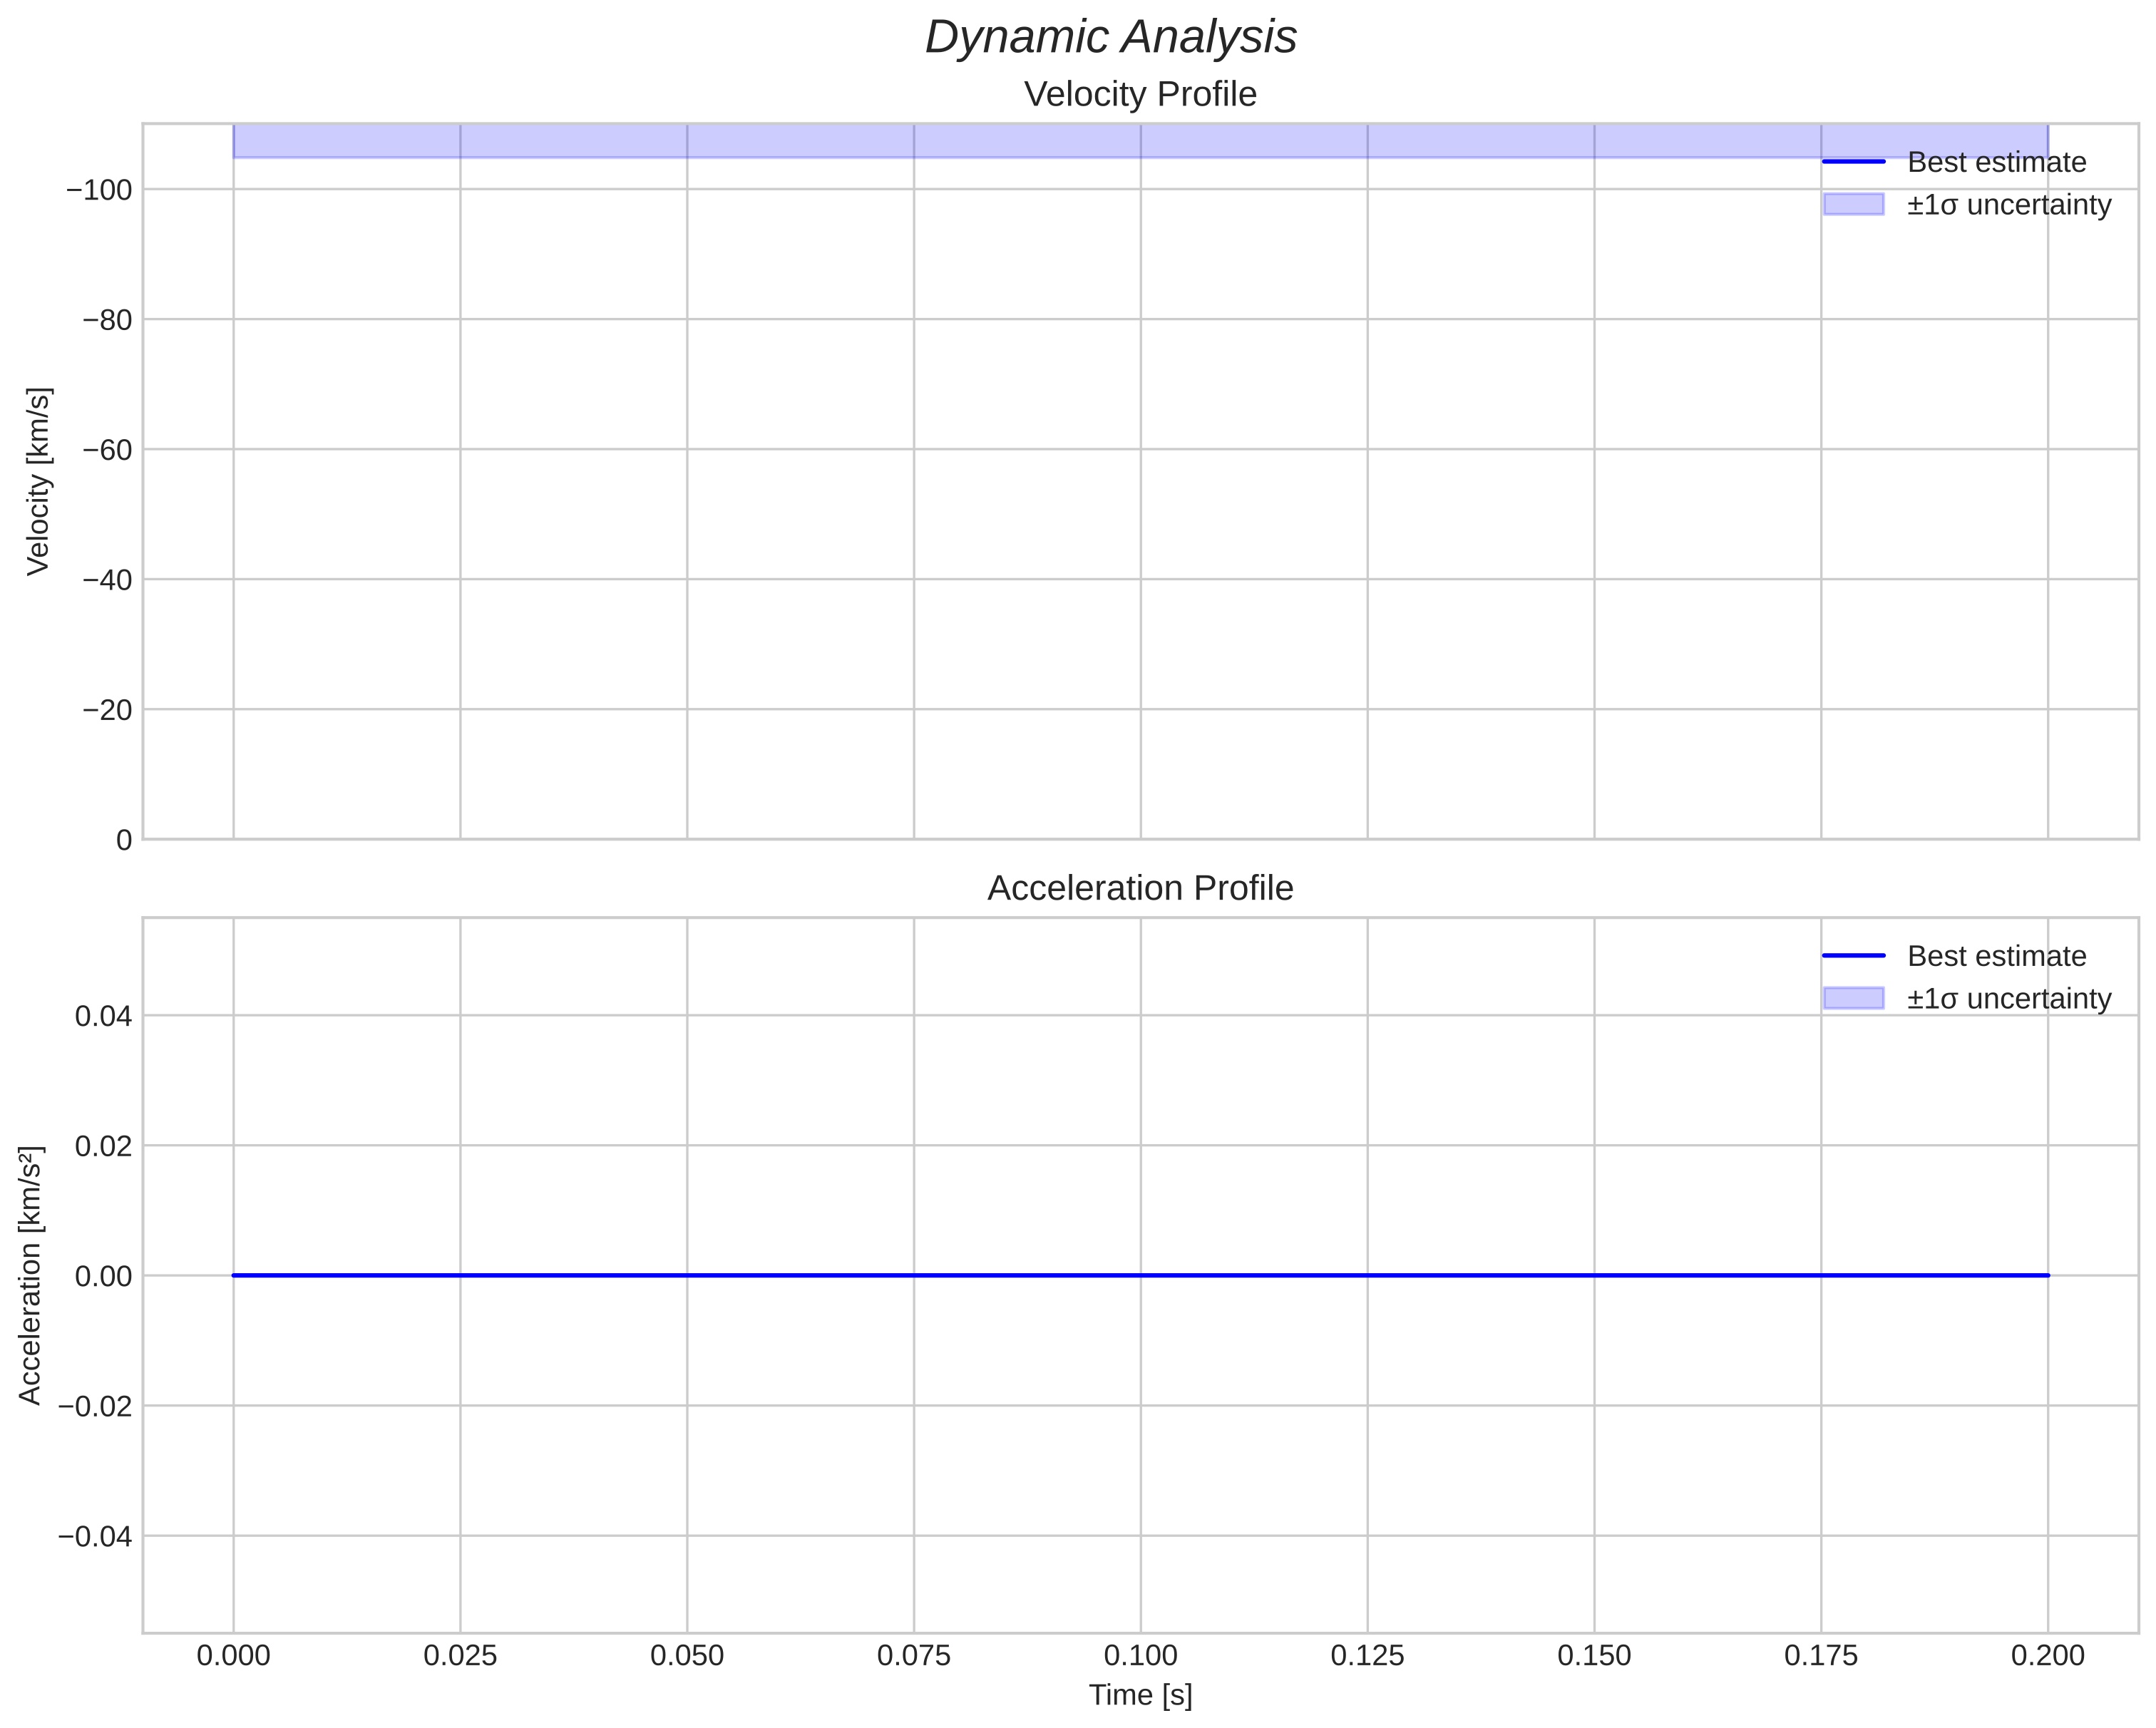Click the −40 tick label on velocity axis
2156x1728 pixels.
tap(107, 580)
